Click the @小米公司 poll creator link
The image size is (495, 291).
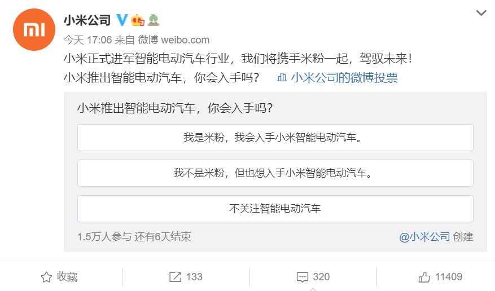(424, 237)
